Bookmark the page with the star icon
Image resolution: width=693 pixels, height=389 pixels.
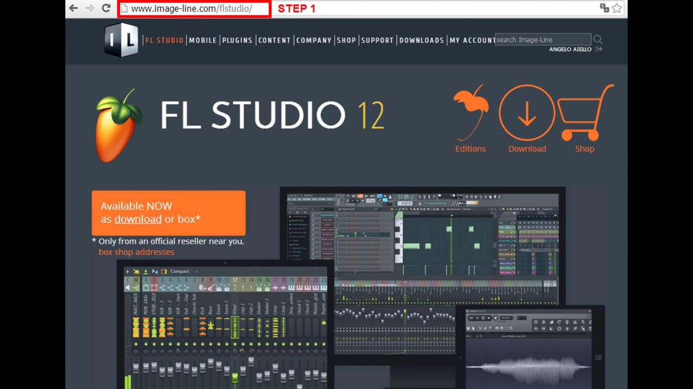[x=617, y=8]
